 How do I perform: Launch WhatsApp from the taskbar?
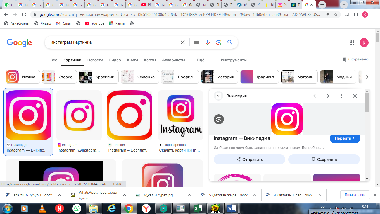tap(77, 208)
